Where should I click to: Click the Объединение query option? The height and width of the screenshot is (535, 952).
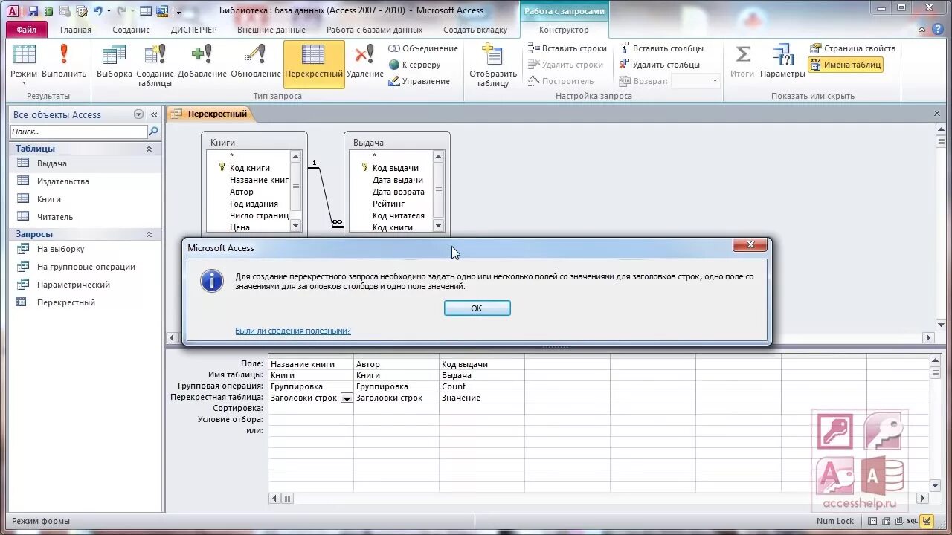(x=423, y=48)
